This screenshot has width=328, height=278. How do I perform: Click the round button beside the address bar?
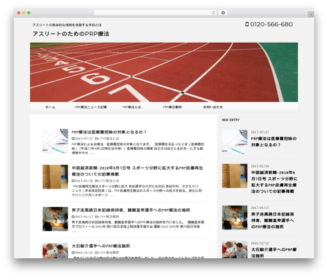(x=223, y=13)
